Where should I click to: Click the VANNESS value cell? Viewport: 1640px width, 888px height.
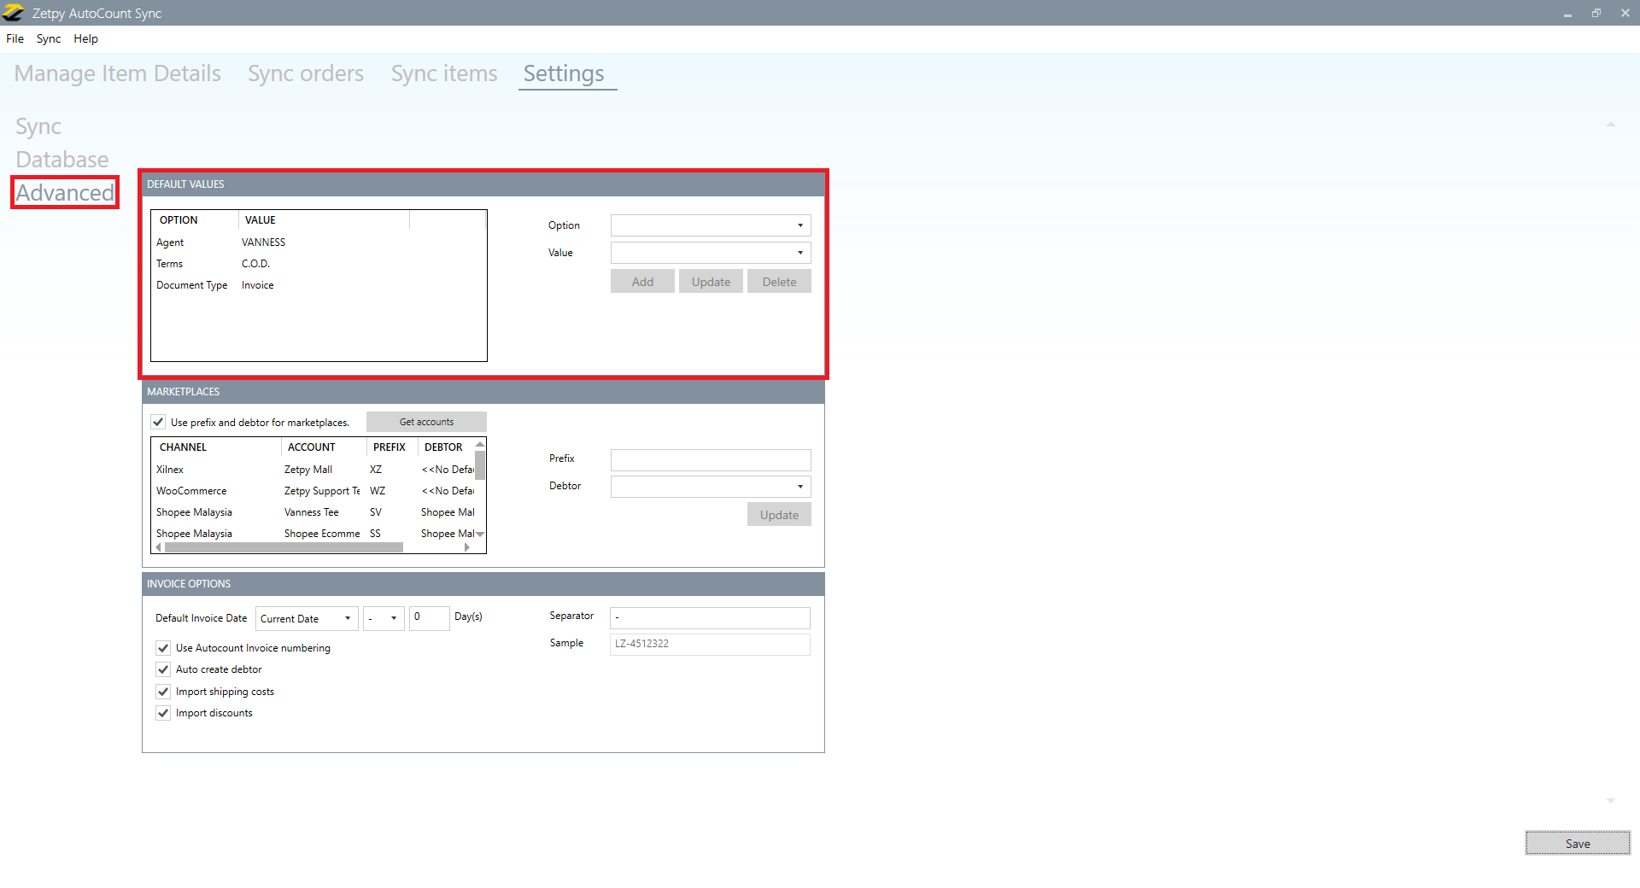coord(263,242)
